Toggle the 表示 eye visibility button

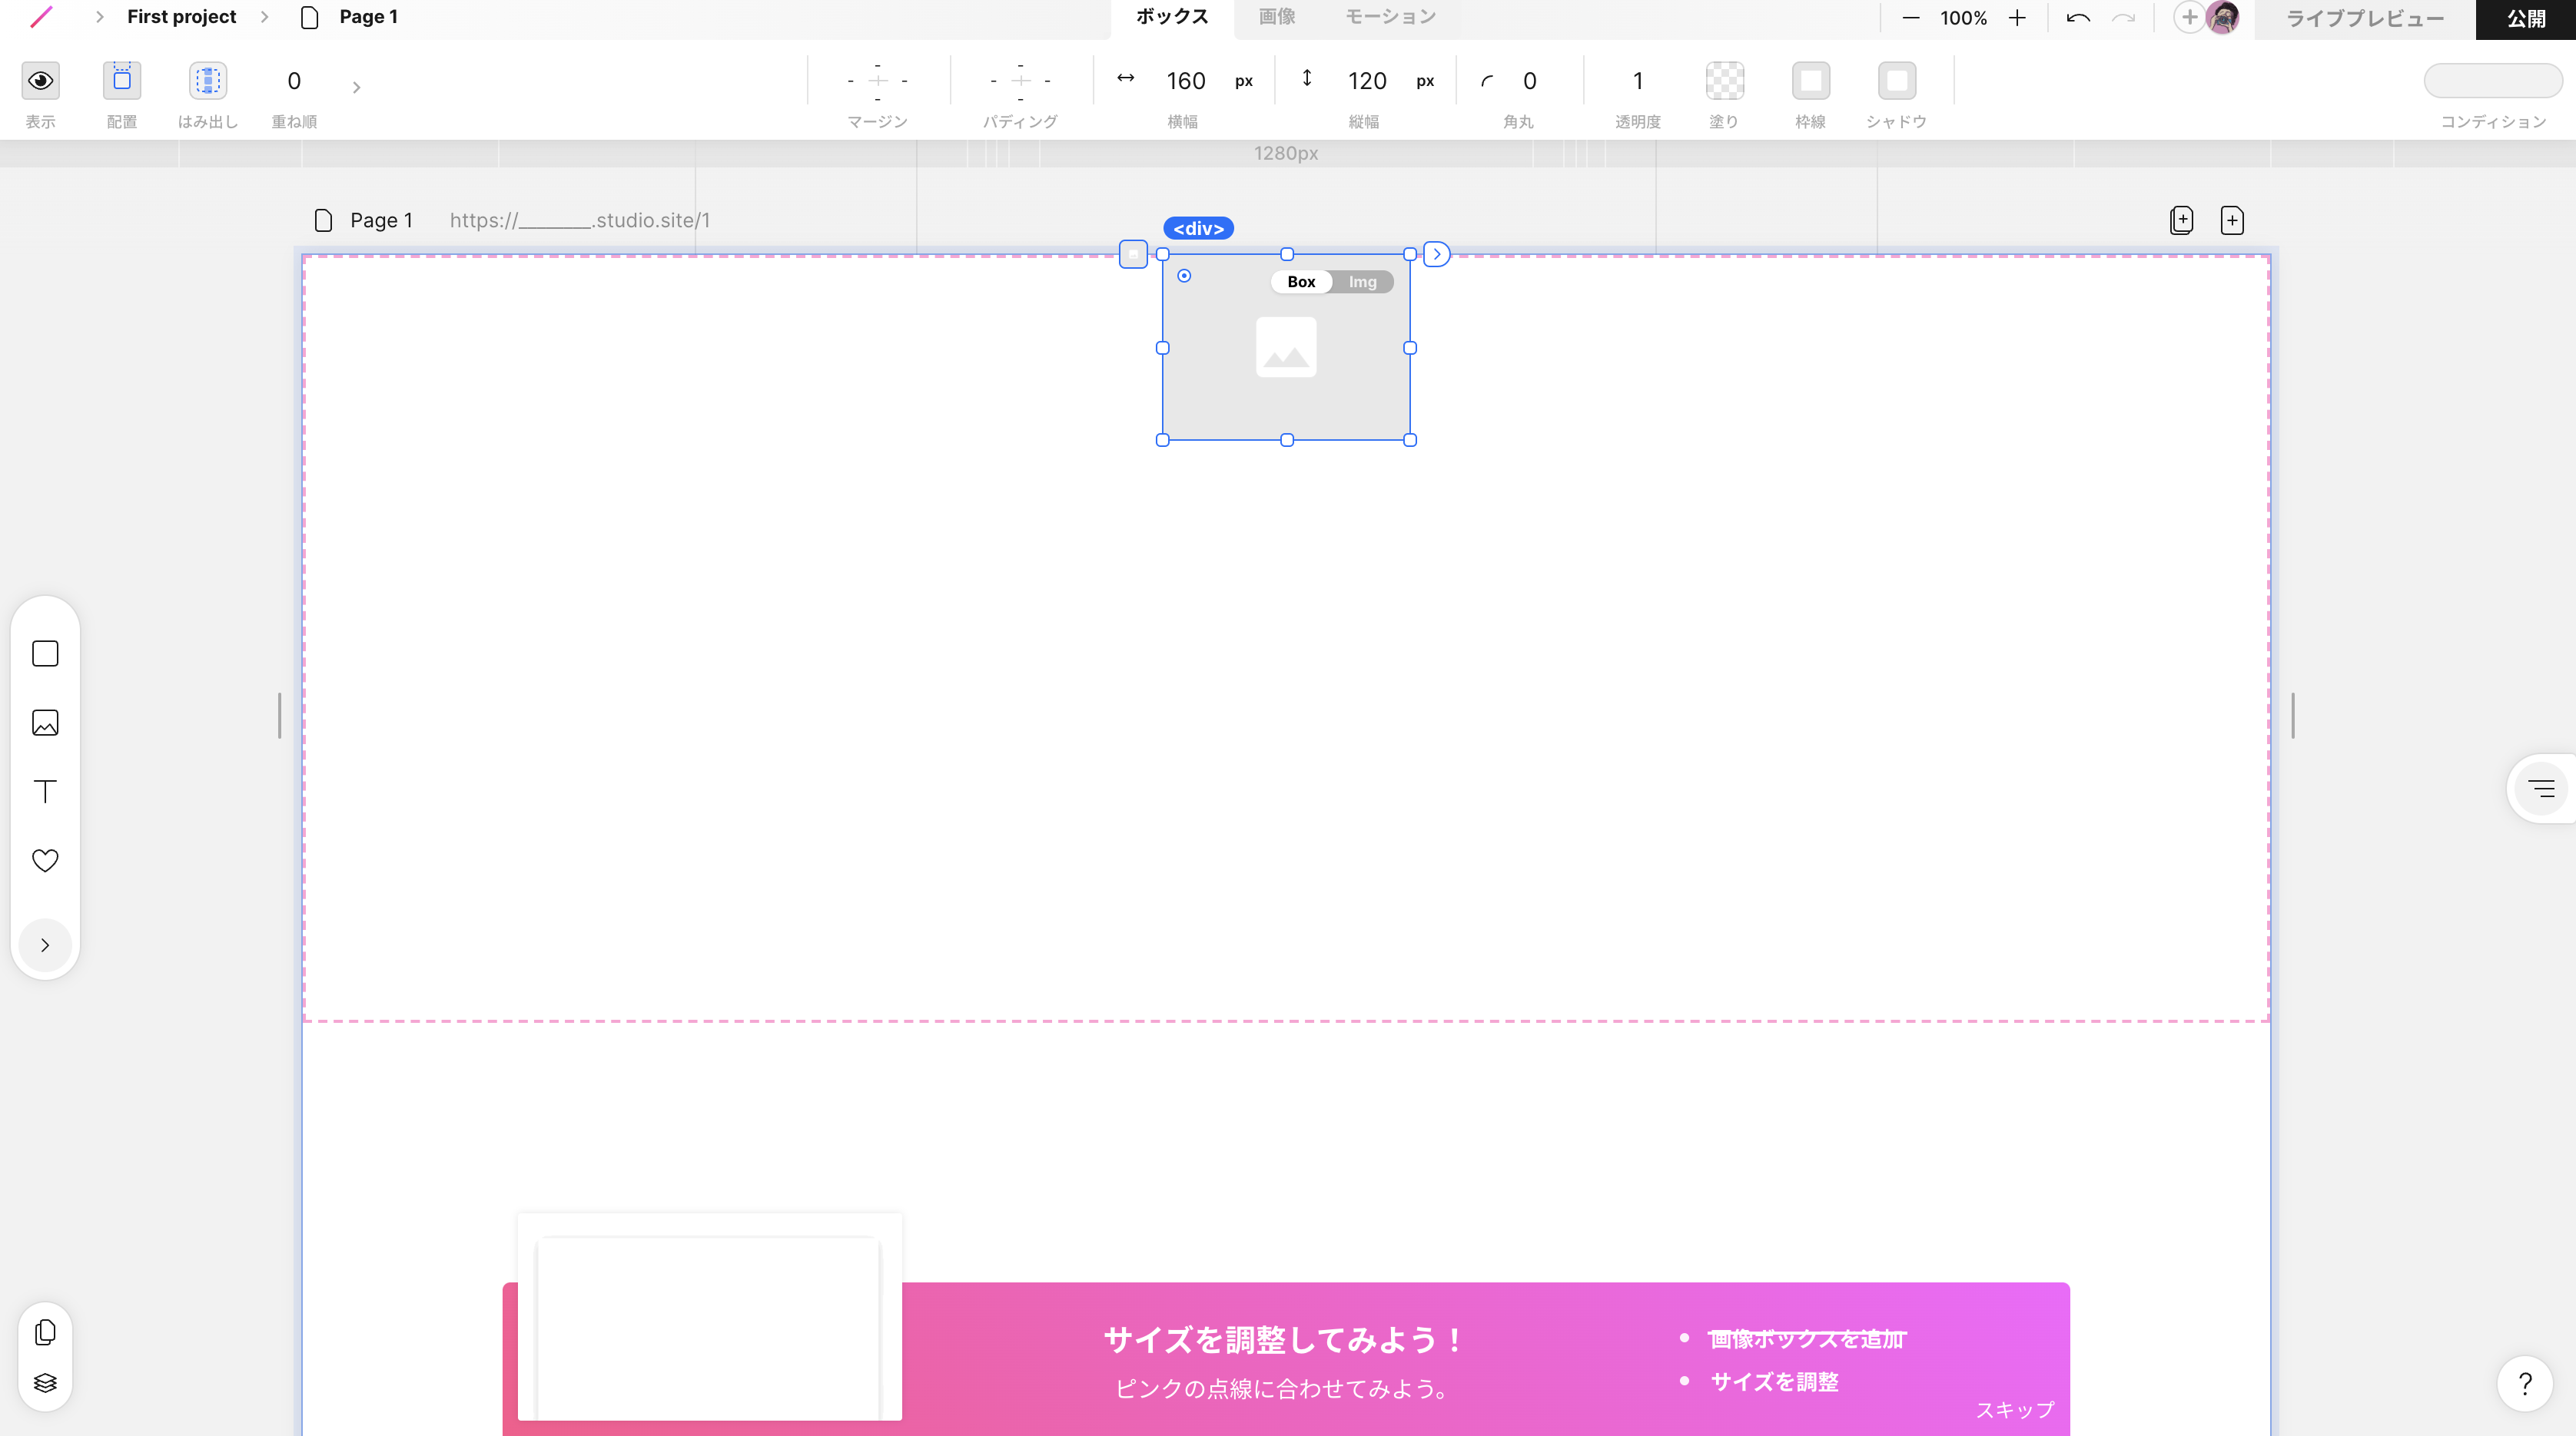click(41, 81)
